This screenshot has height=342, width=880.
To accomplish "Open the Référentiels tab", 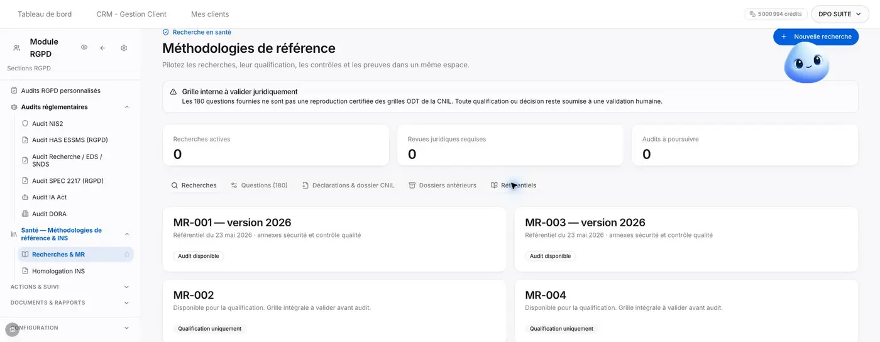I will [514, 185].
